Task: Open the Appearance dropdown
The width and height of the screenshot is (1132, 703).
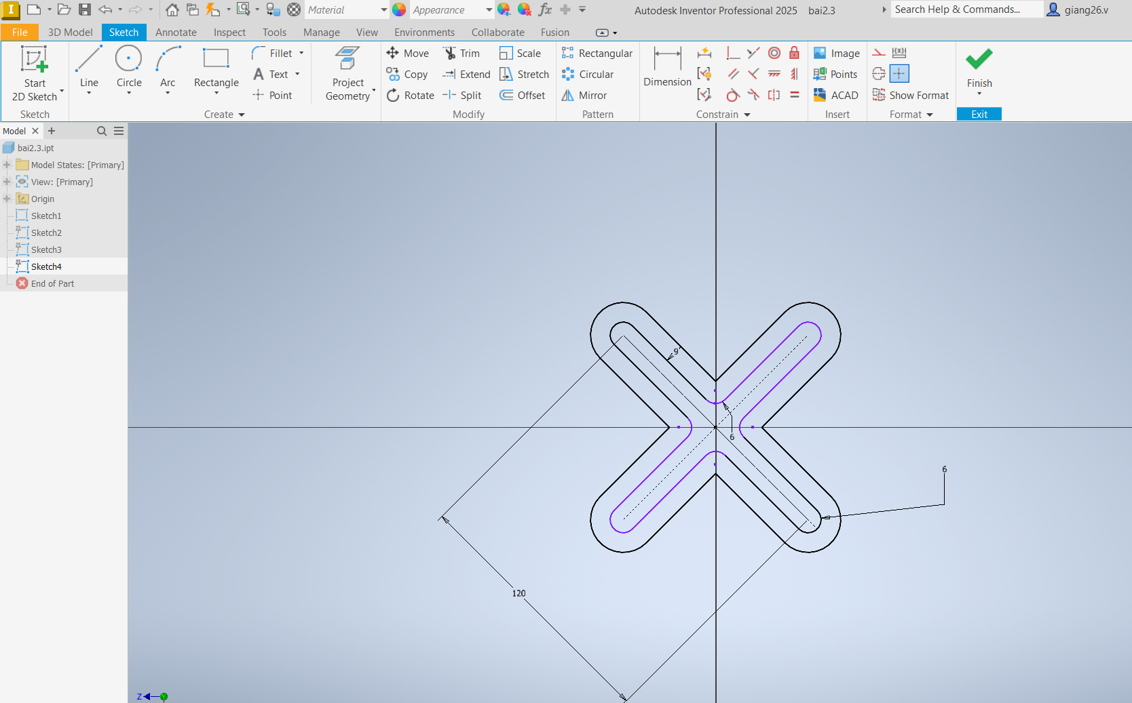Action: [x=489, y=10]
